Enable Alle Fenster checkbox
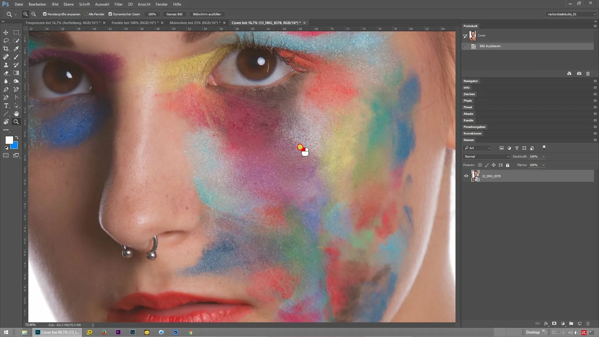 pyautogui.click(x=86, y=14)
